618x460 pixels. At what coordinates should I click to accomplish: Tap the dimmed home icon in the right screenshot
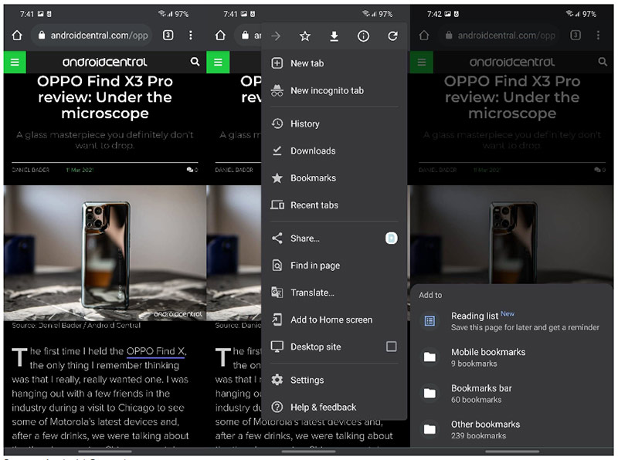point(424,36)
